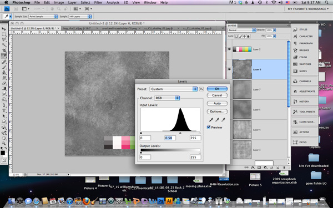This screenshot has width=333, height=208.
Task: Hide Layer 6 using its eye icon
Action: [229, 69]
